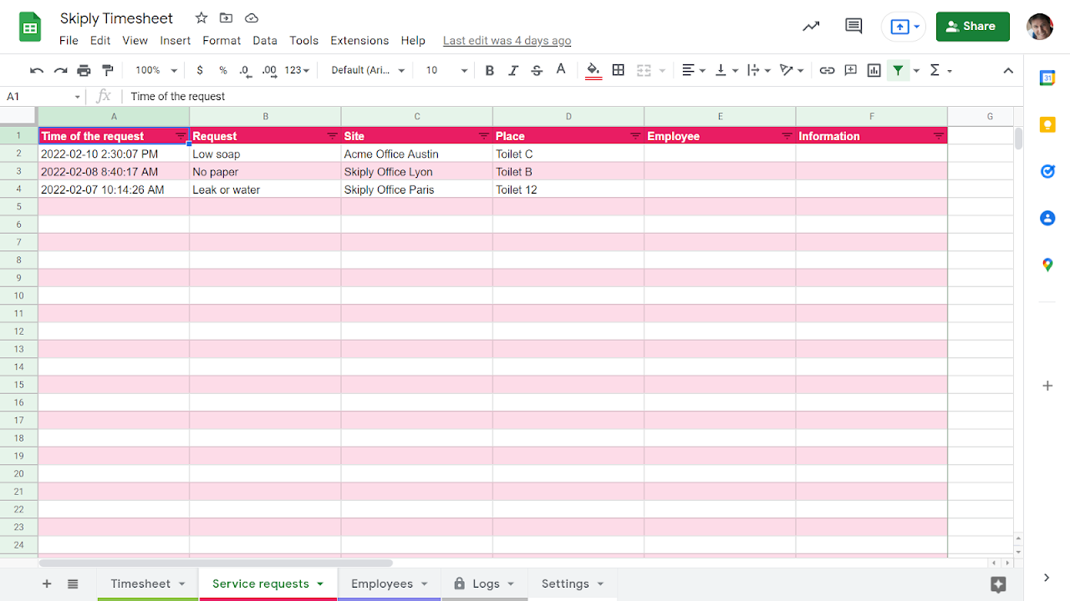The height and width of the screenshot is (601, 1070).
Task: Click the Move to folder icon
Action: coord(226,18)
